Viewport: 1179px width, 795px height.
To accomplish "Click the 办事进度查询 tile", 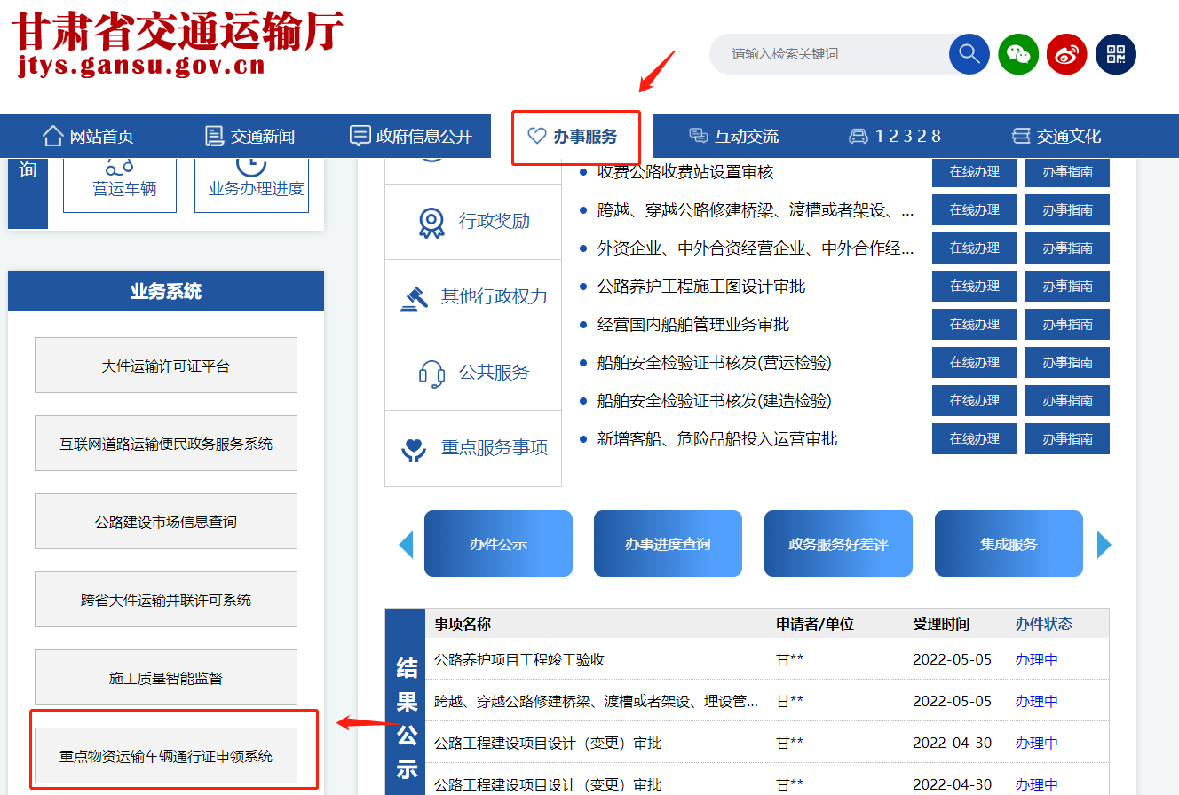I will coord(668,544).
